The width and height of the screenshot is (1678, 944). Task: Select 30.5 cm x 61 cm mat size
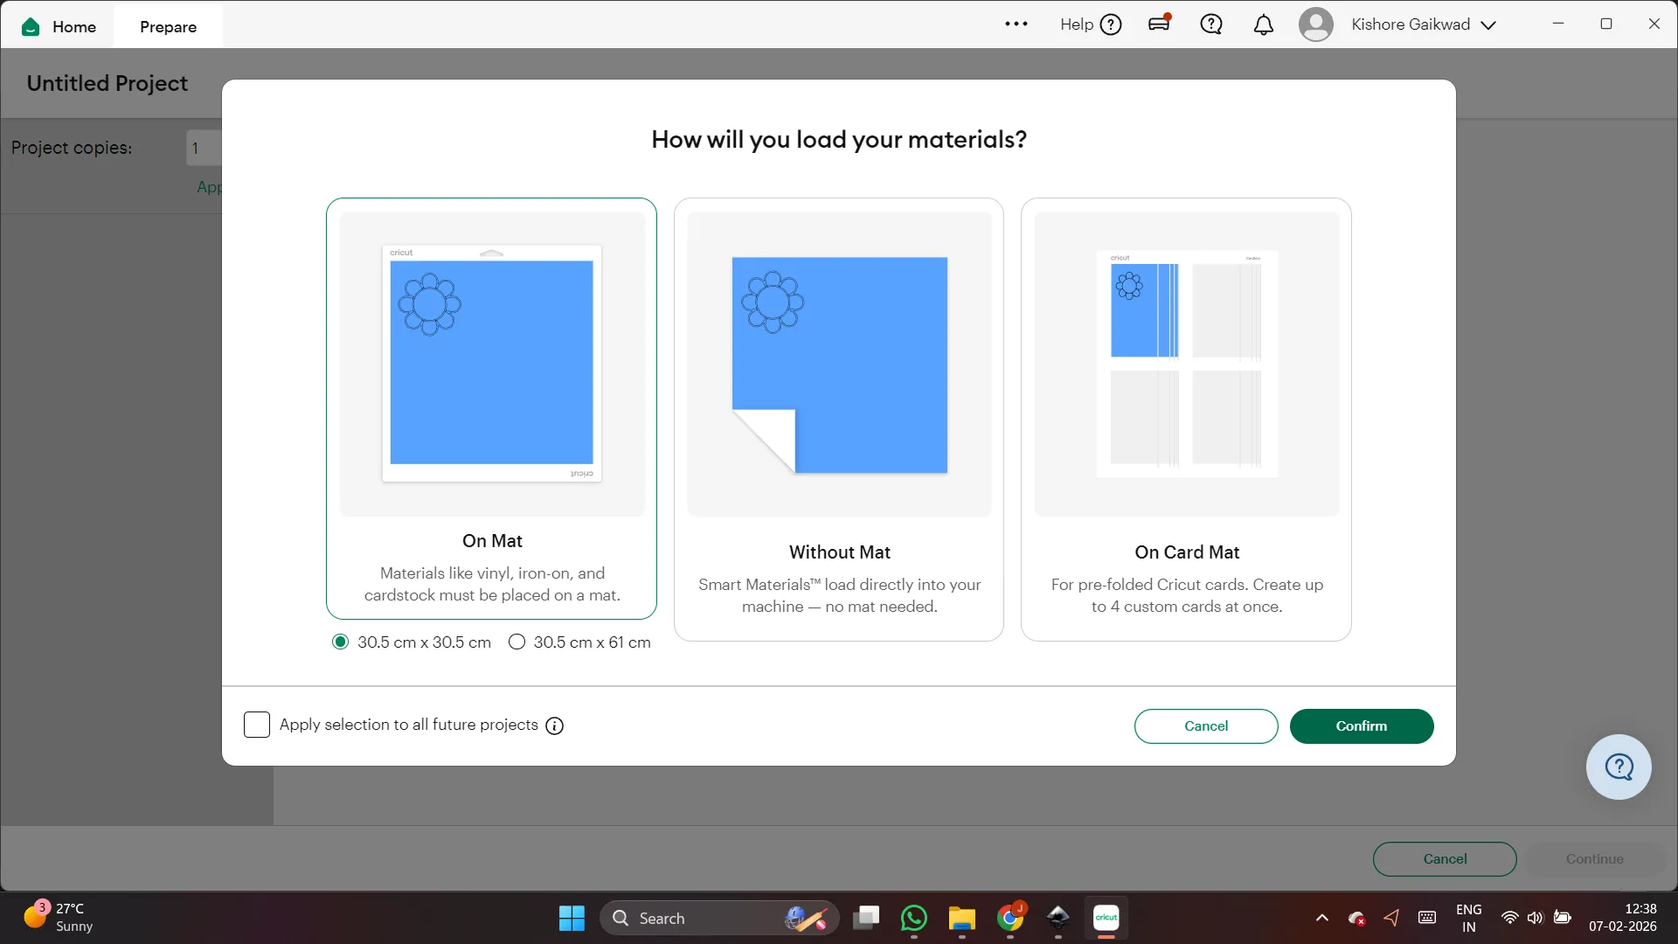coord(517,642)
